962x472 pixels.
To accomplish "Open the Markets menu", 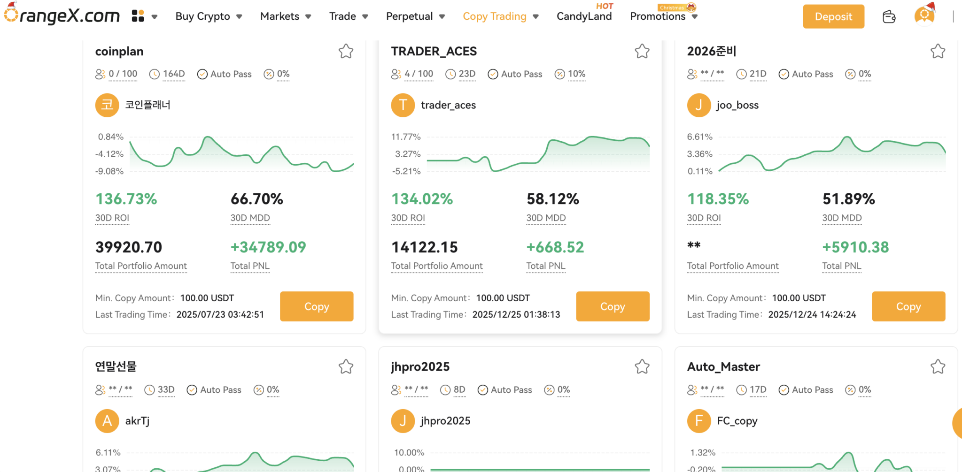I will pyautogui.click(x=279, y=16).
